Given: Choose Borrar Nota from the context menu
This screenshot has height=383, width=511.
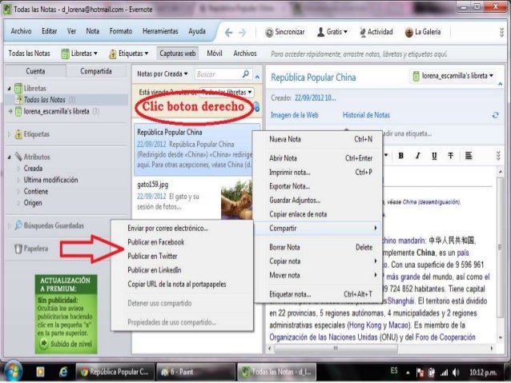Looking at the screenshot, I should pyautogui.click(x=318, y=247).
